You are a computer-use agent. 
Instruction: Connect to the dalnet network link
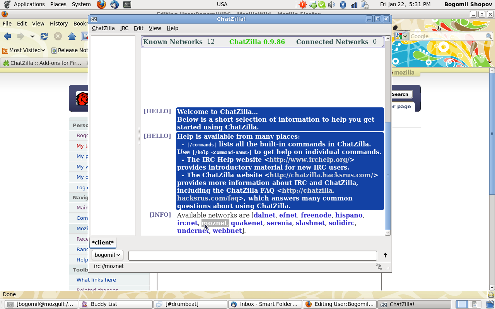click(x=265, y=215)
